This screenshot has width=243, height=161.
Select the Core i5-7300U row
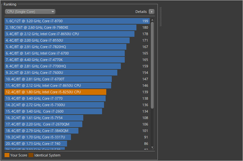click(x=77, y=105)
